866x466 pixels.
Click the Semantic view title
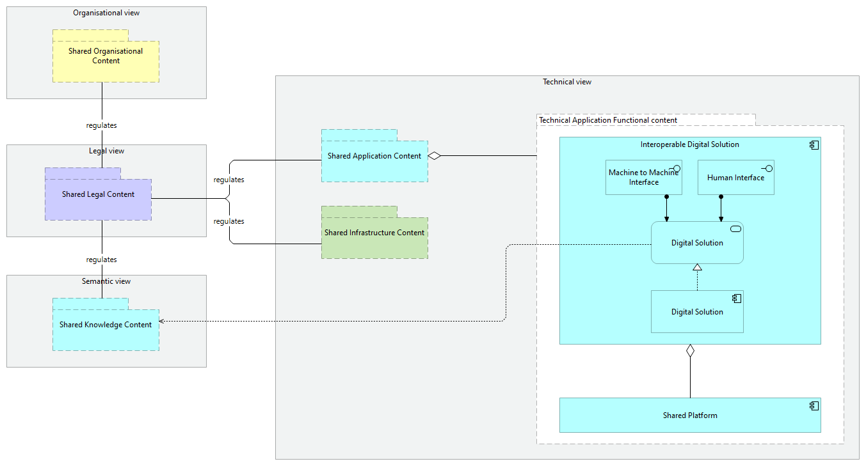tap(106, 281)
